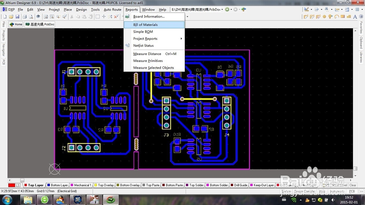
Task: Click the Clear button in status area
Action: [x=353, y=185]
